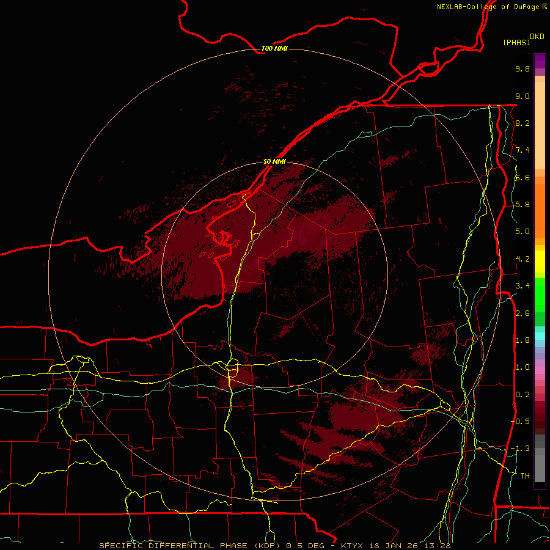Click the 3.4 scale label
This screenshot has height=550, width=550.
(x=522, y=286)
